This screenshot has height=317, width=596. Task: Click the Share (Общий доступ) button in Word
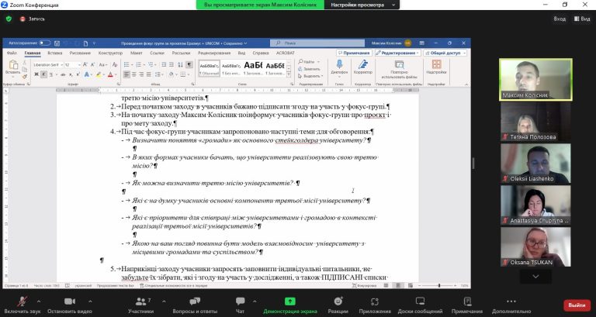[445, 53]
